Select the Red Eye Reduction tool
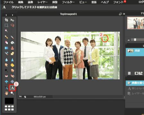Viewport: 144px width, 115px height. 6,76
